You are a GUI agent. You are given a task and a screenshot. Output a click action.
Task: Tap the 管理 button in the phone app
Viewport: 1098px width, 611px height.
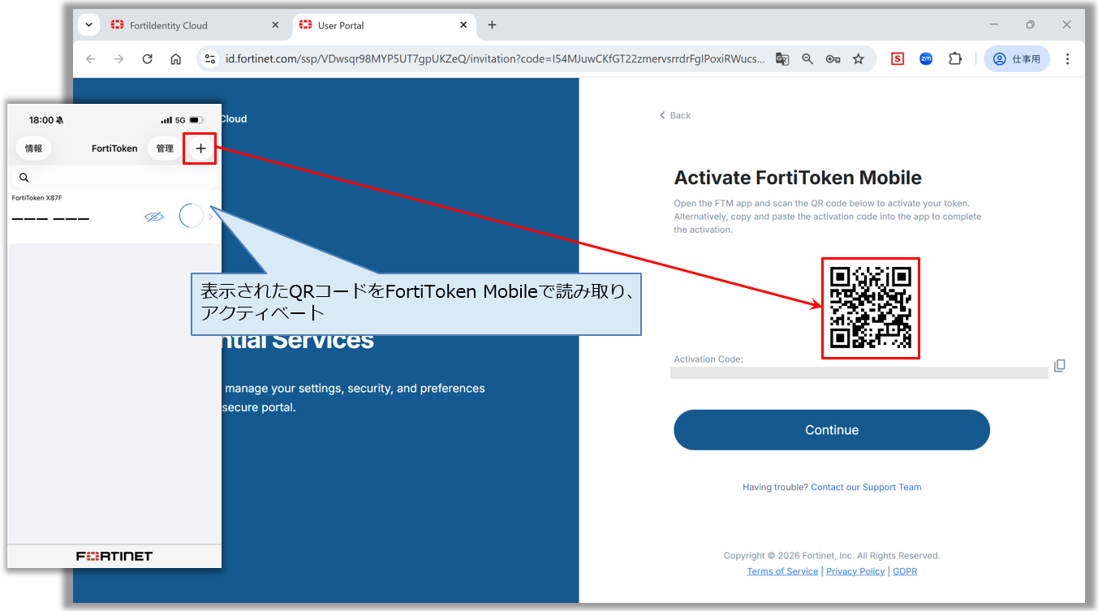click(165, 148)
